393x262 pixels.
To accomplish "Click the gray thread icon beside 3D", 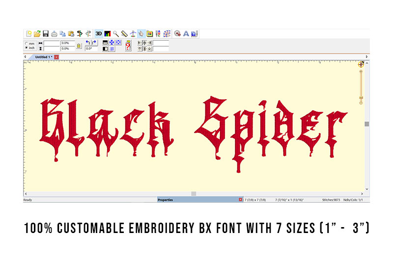I will coord(88,33).
